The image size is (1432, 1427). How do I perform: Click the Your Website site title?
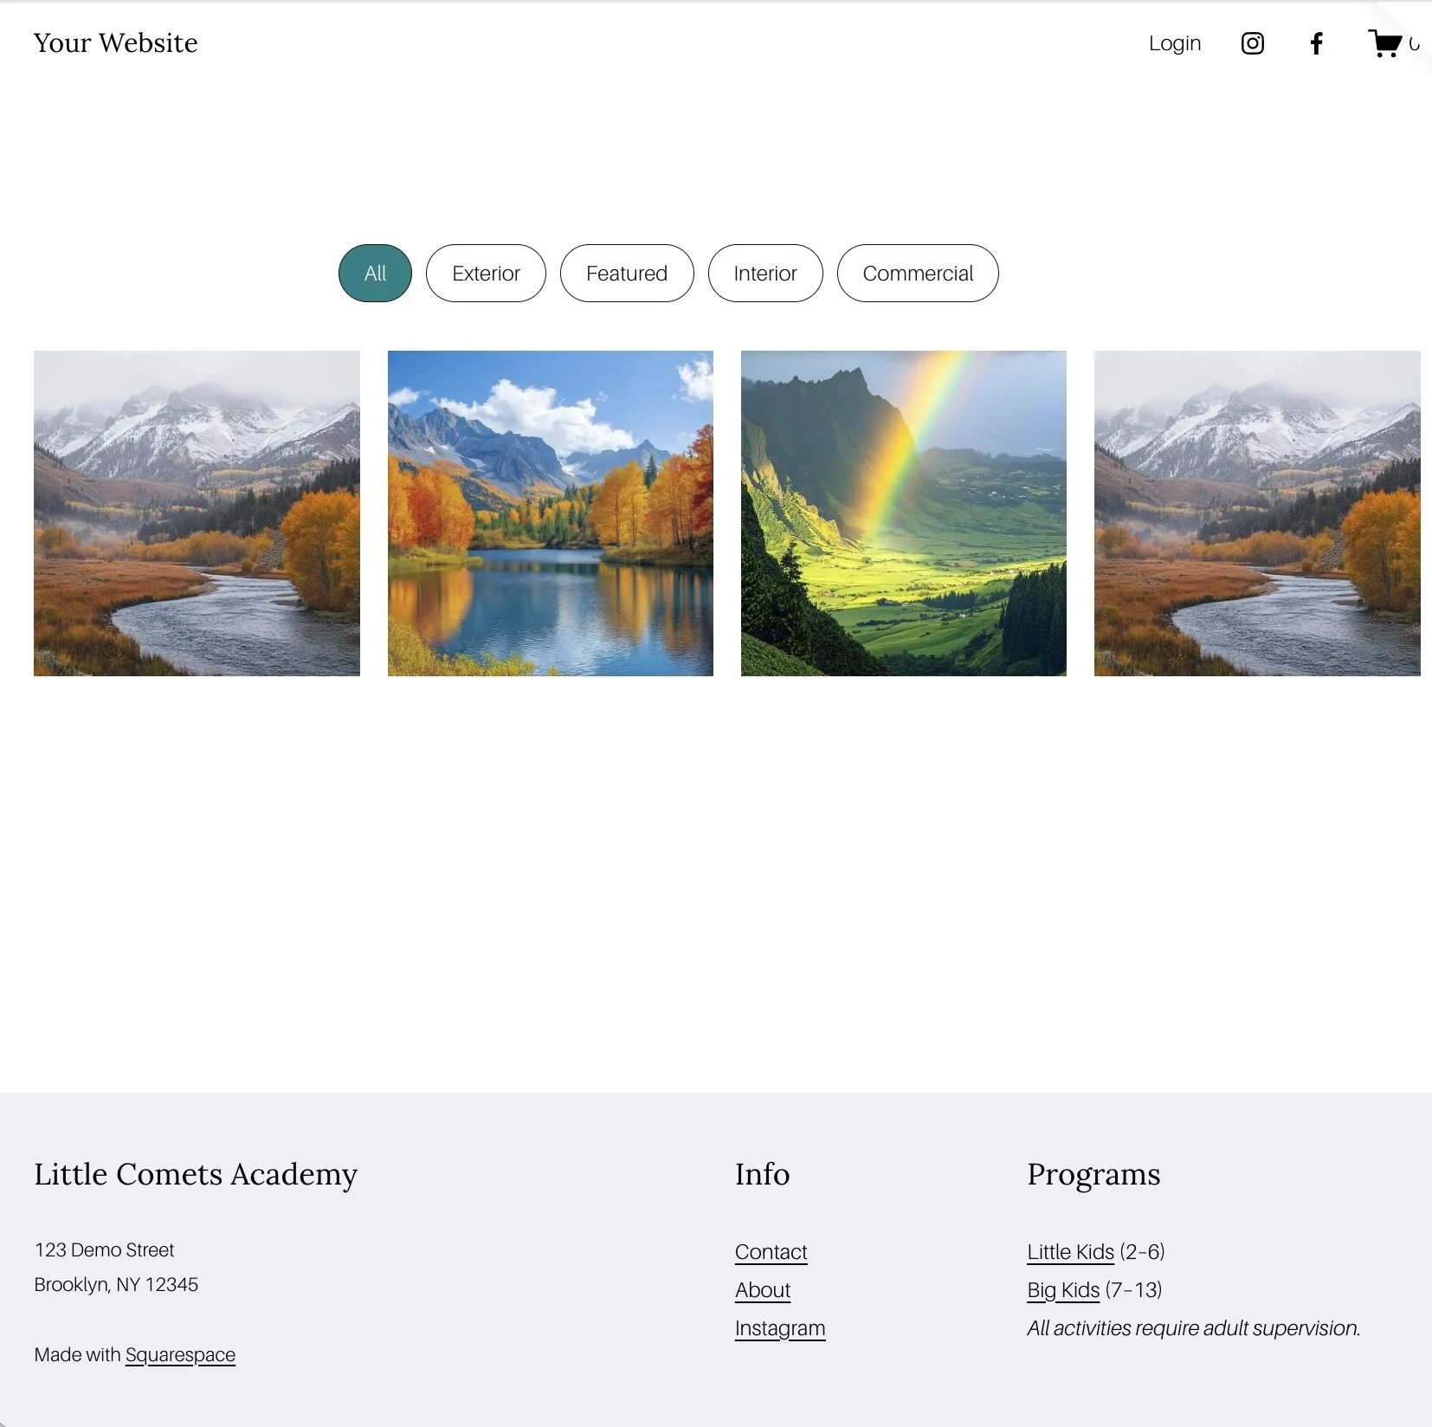click(x=115, y=42)
